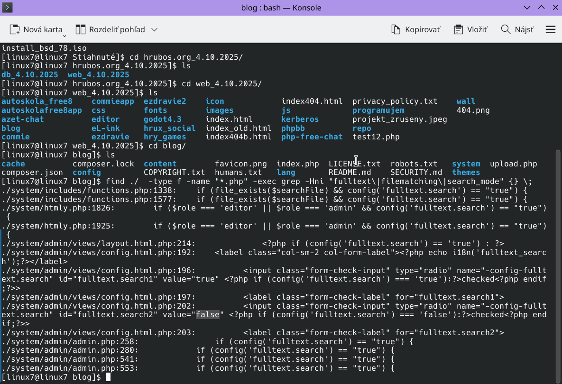The image size is (562, 384).
Task: Click the index.php filename in blog listing
Action: click(x=298, y=164)
